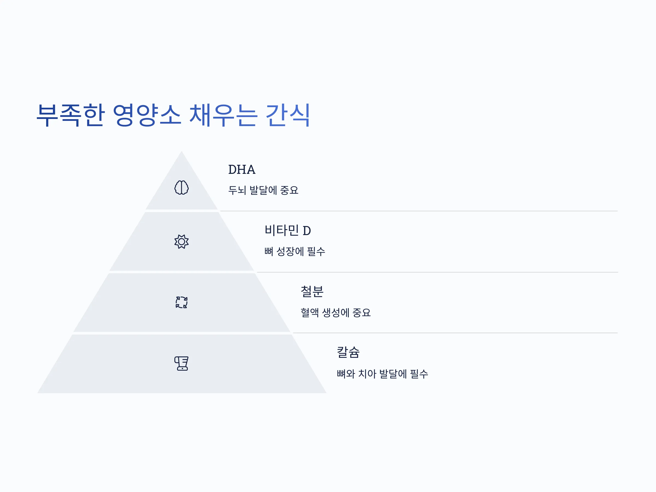656x492 pixels.
Task: Click the 뼈 성장에 필수 description text
Action: [x=295, y=251]
